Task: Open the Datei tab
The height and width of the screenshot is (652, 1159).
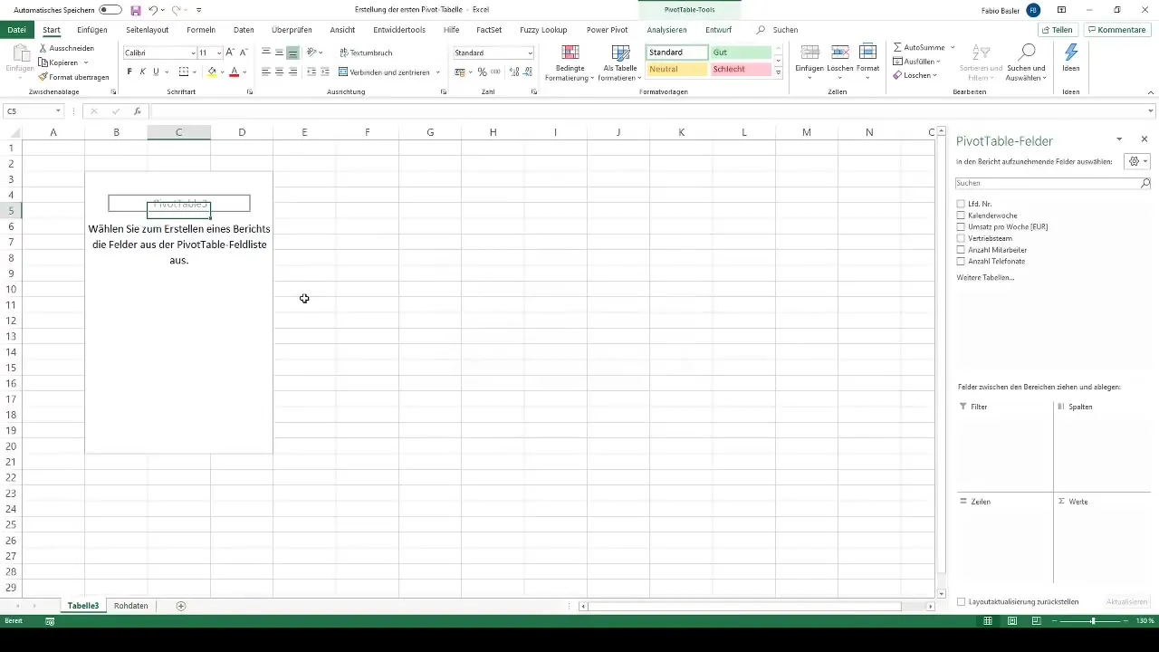Action: [x=16, y=30]
